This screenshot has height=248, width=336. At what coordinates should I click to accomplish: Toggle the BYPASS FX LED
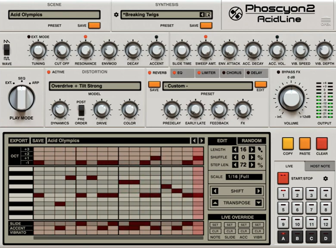(278, 72)
